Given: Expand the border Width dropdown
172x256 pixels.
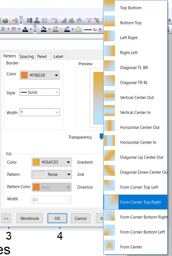Looking at the screenshot, I should pyautogui.click(x=40, y=112).
